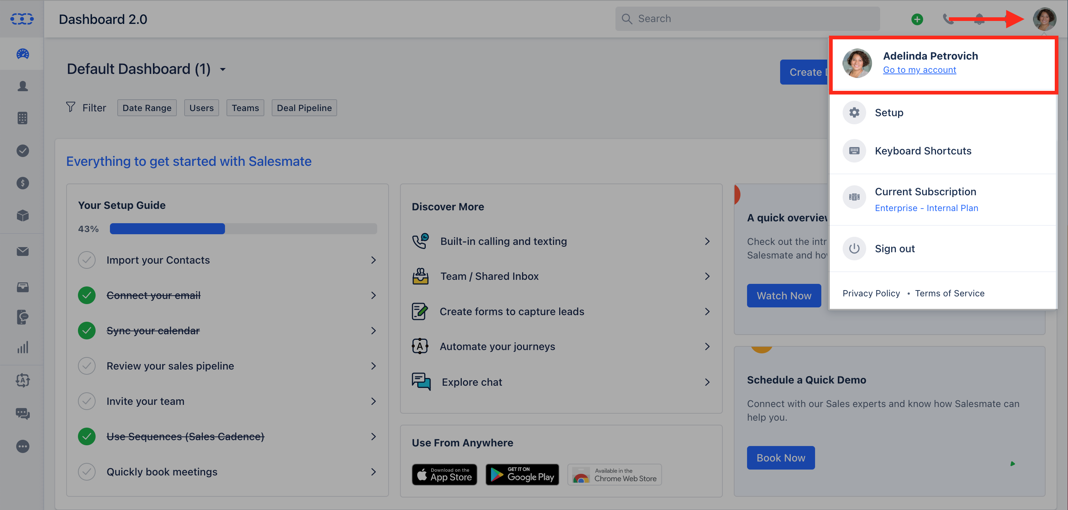Click the notifications bell icon

[979, 19]
